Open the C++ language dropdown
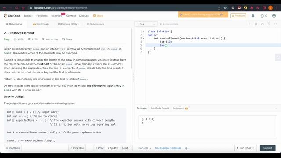281x158 pixels. [146, 24]
